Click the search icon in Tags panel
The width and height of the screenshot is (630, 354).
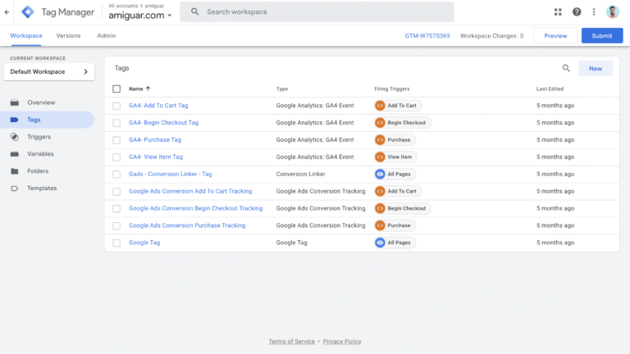click(566, 69)
